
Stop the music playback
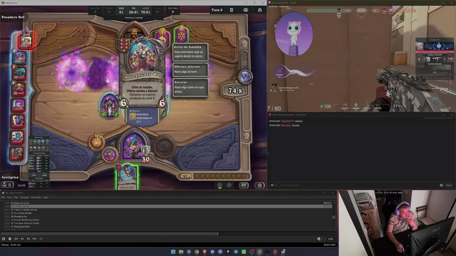tap(10, 239)
